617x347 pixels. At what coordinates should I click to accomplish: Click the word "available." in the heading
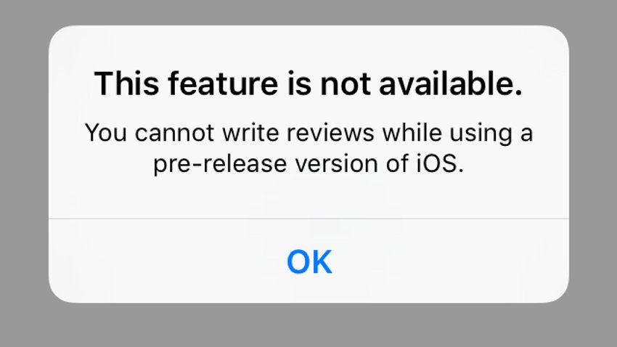[x=451, y=83]
